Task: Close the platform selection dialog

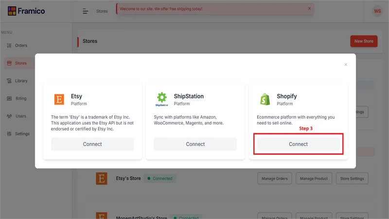Action: pyautogui.click(x=346, y=65)
